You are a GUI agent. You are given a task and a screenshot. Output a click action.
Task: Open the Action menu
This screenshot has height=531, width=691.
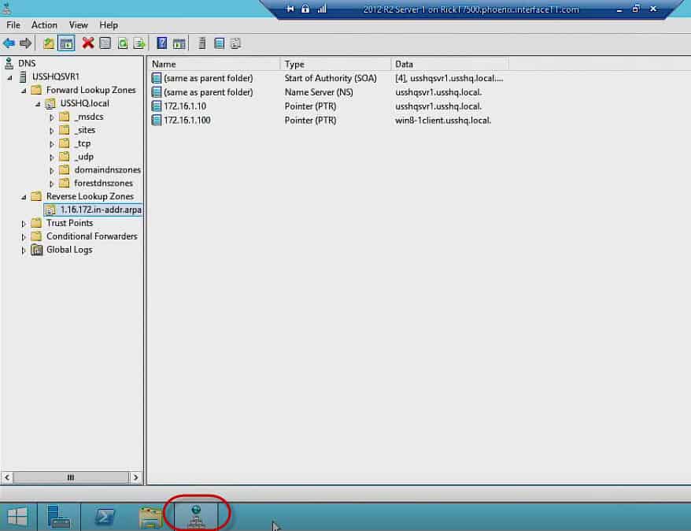[x=44, y=25]
